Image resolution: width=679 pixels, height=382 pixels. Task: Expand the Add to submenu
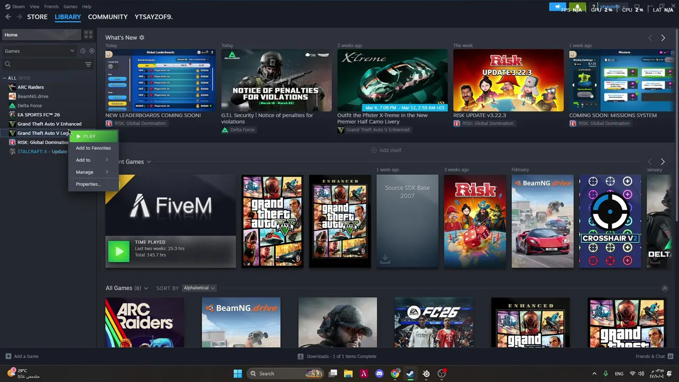[93, 160]
